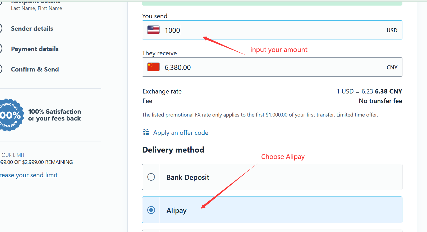This screenshot has width=427, height=232.
Task: Click the China flag icon in They receive
Action: (153, 67)
